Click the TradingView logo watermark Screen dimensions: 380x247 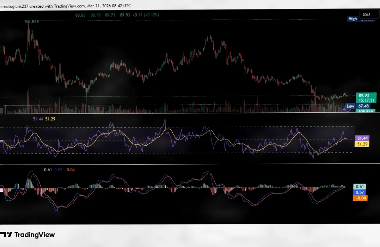(28, 235)
